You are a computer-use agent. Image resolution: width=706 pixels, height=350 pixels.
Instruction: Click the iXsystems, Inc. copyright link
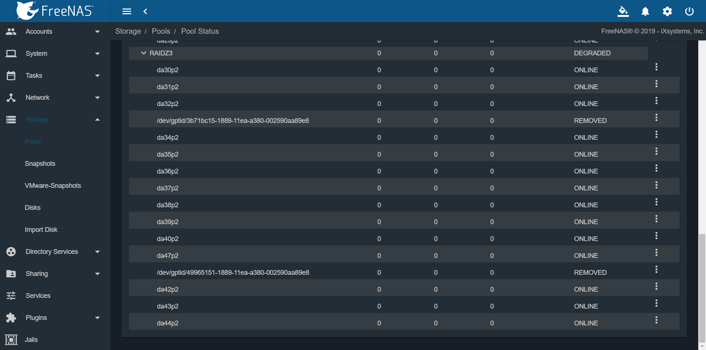point(682,31)
